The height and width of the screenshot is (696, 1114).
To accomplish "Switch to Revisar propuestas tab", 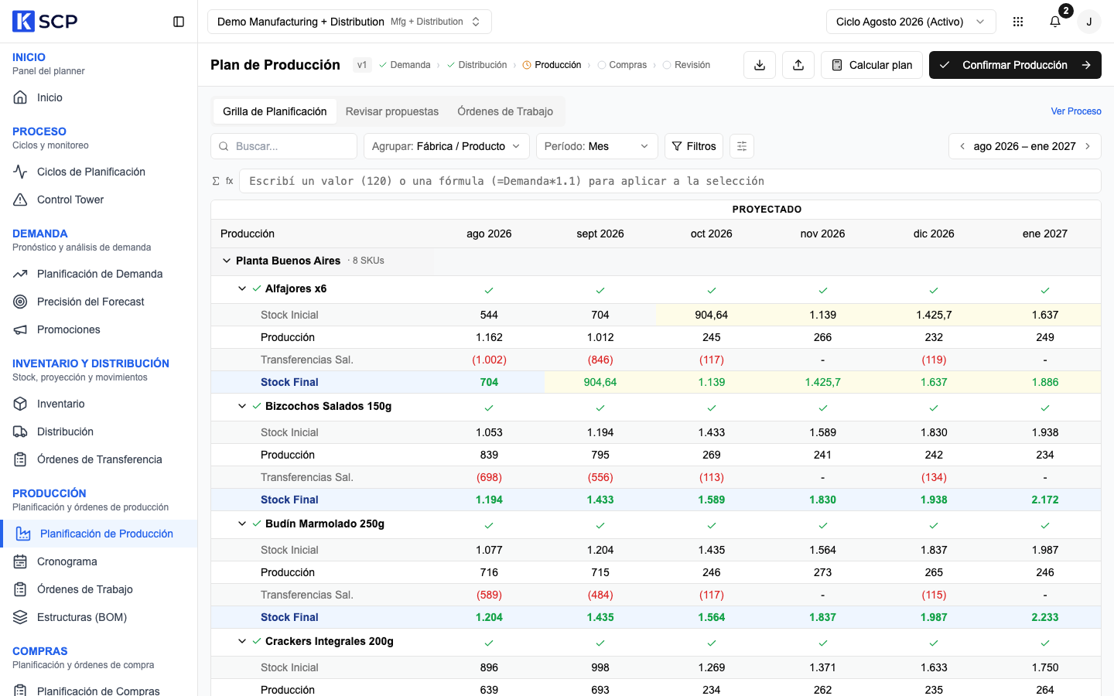I will tap(392, 111).
